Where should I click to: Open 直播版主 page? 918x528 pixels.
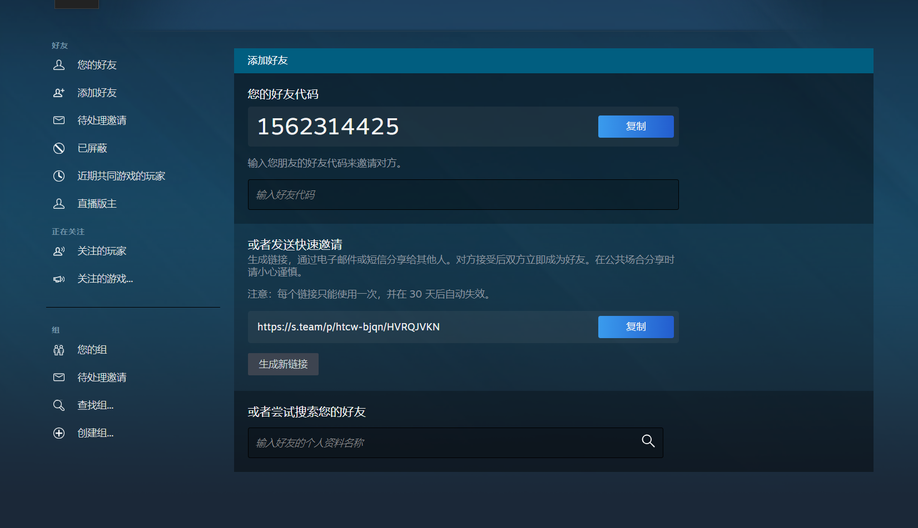(97, 204)
